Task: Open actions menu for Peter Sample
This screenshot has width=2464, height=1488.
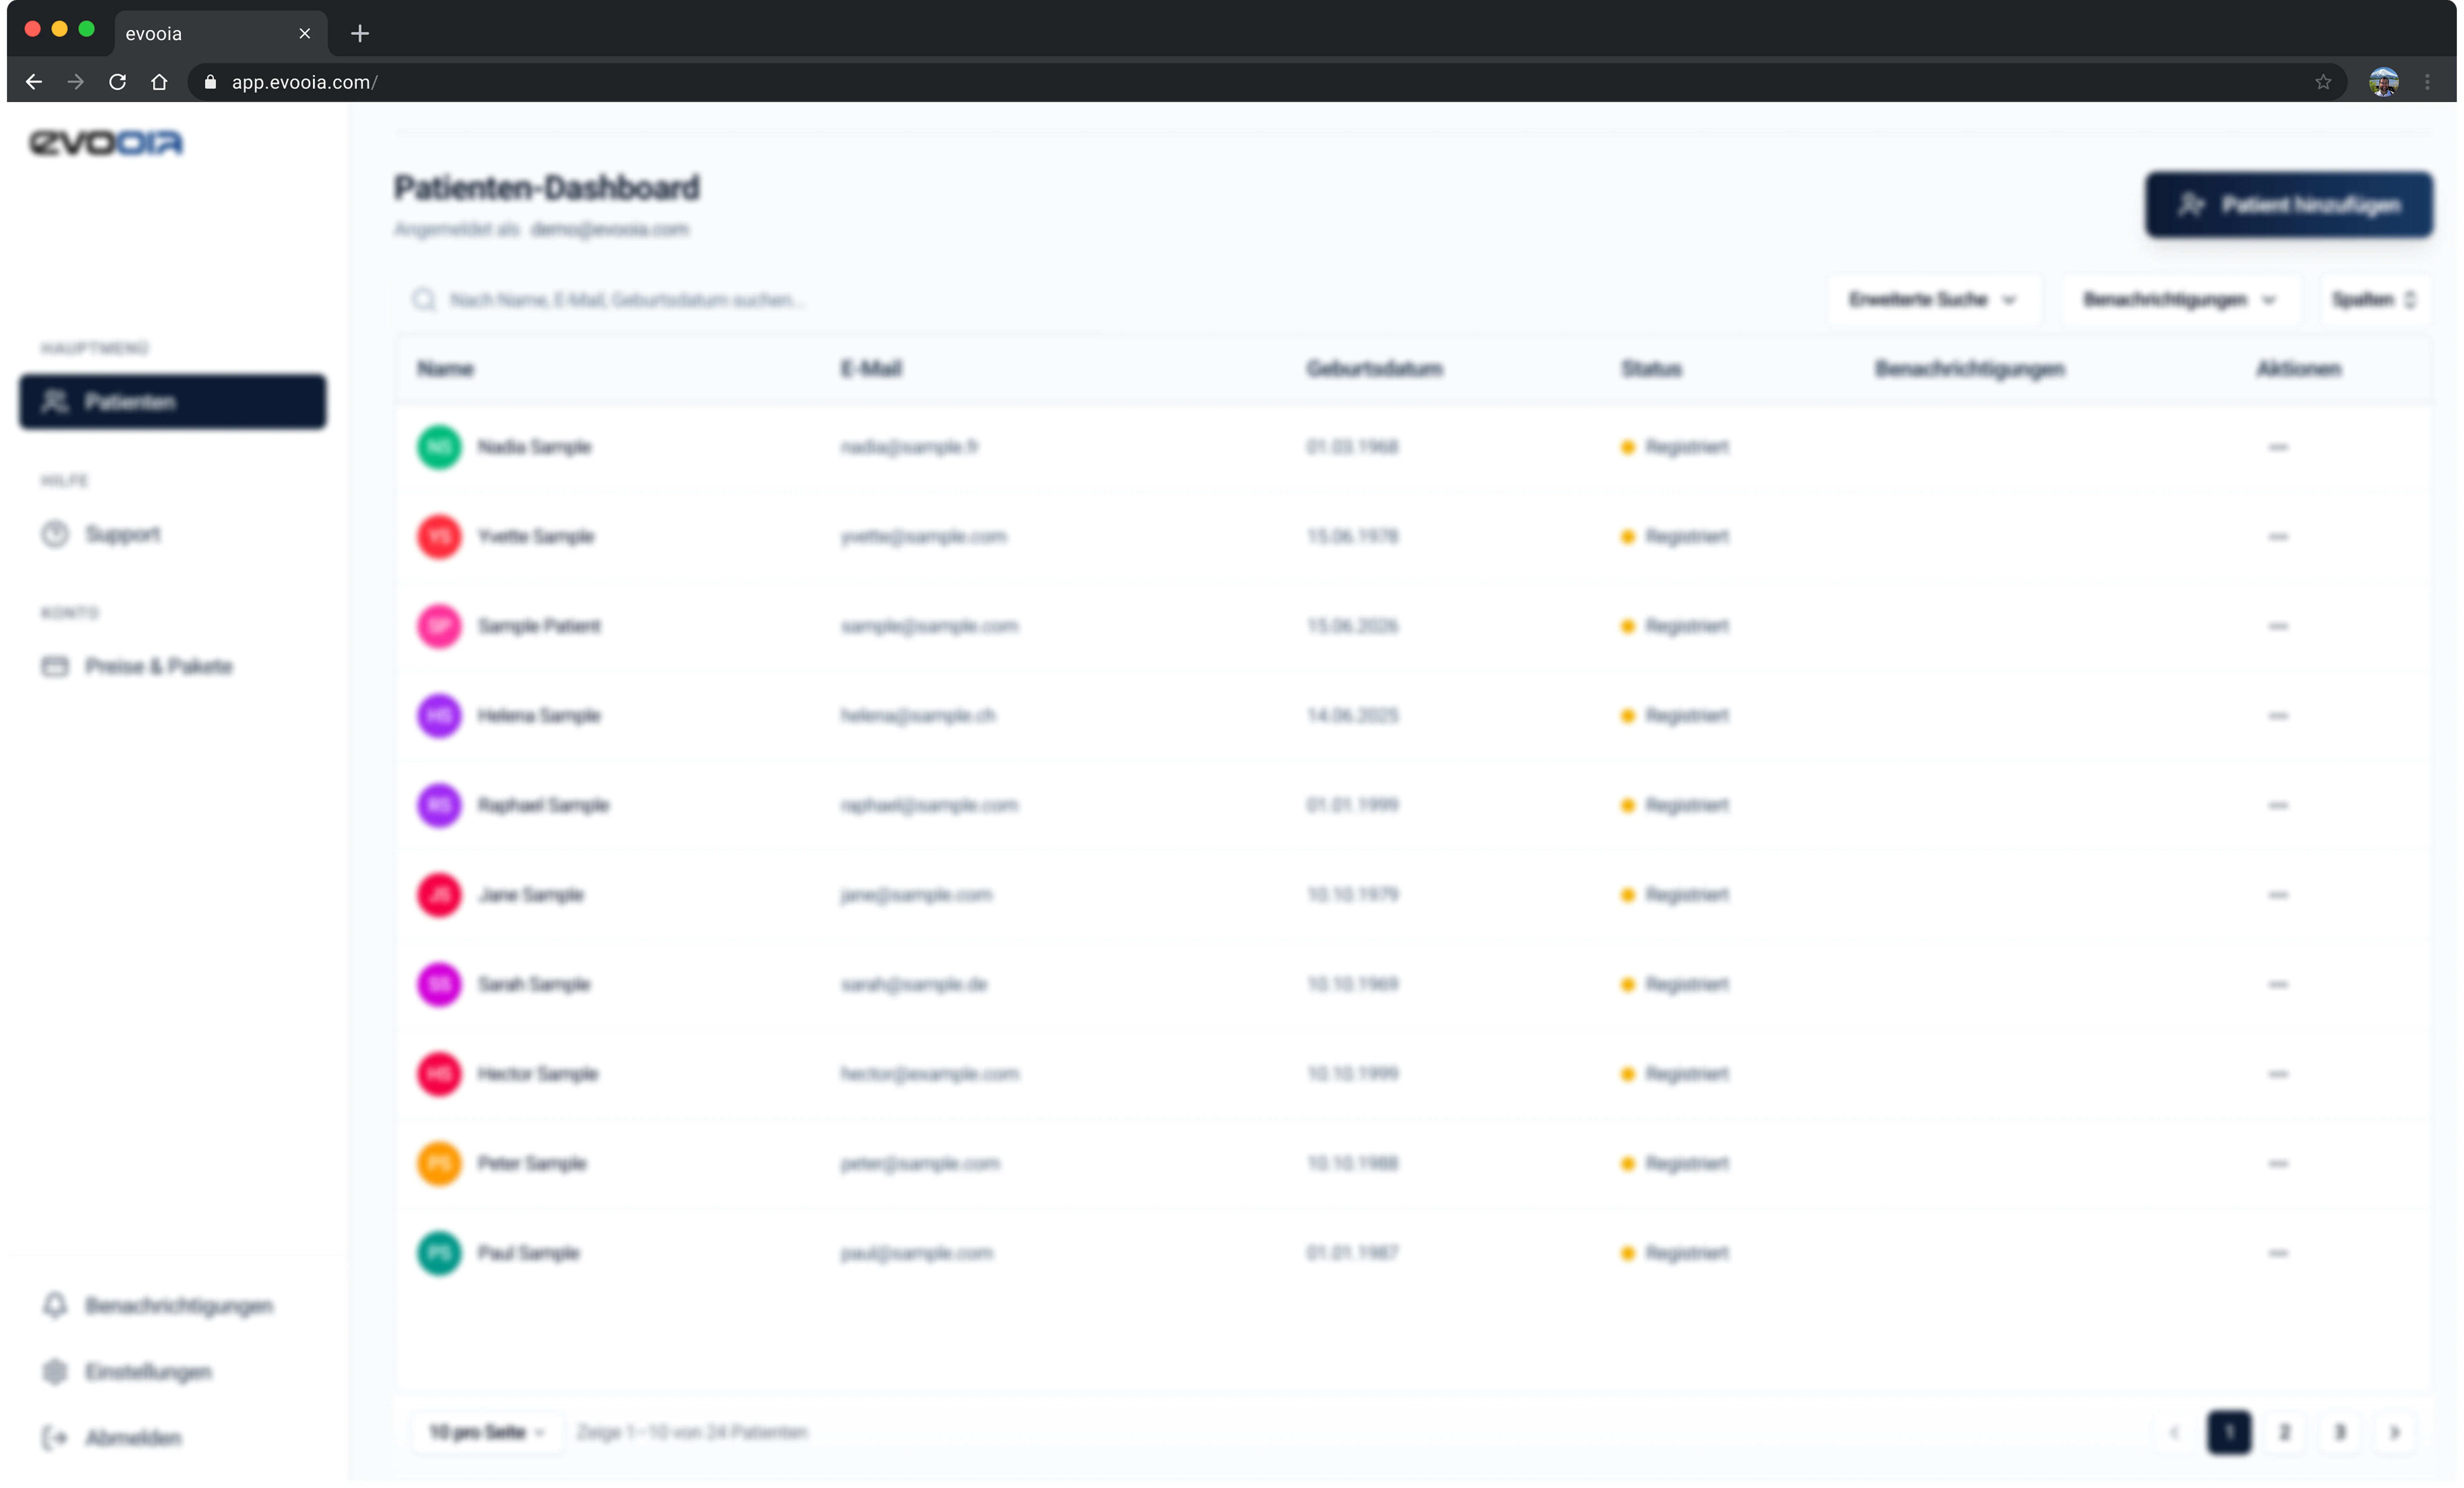Action: [2278, 1164]
